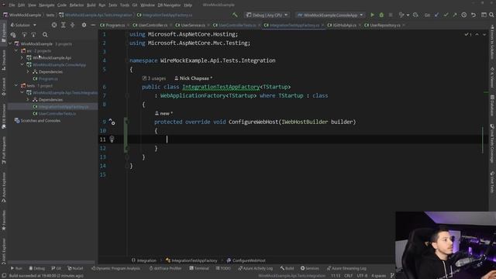Image resolution: width=496 pixels, height=279 pixels.
Task: Click the locate-in-solution target icon
Action: point(54,25)
